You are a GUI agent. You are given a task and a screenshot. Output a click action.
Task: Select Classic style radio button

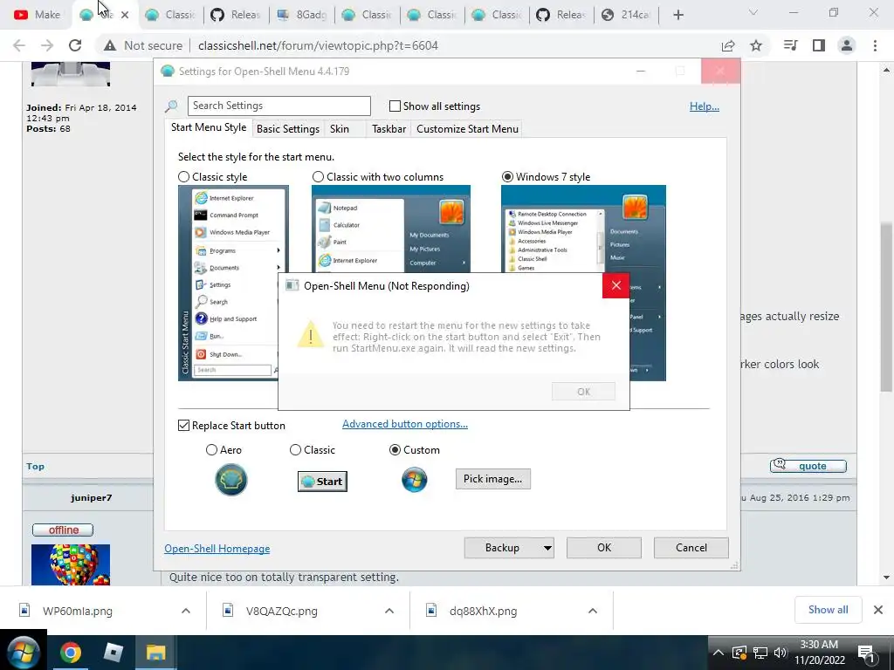(x=183, y=177)
